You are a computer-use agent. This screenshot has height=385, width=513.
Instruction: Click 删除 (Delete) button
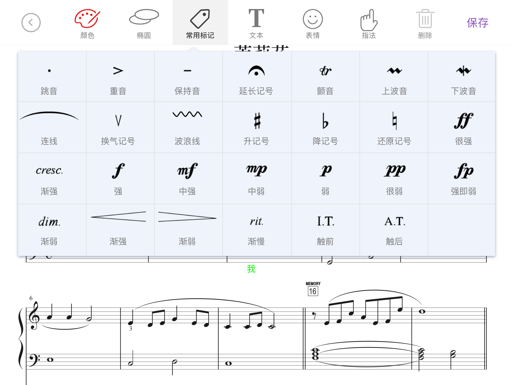coord(424,22)
